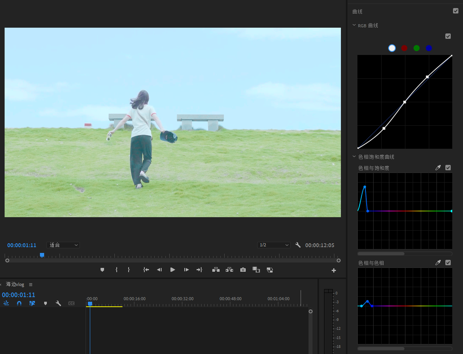The width and height of the screenshot is (463, 354).
Task: Click the 00:00:16:00 mark on timeline ruler
Action: [134, 299]
